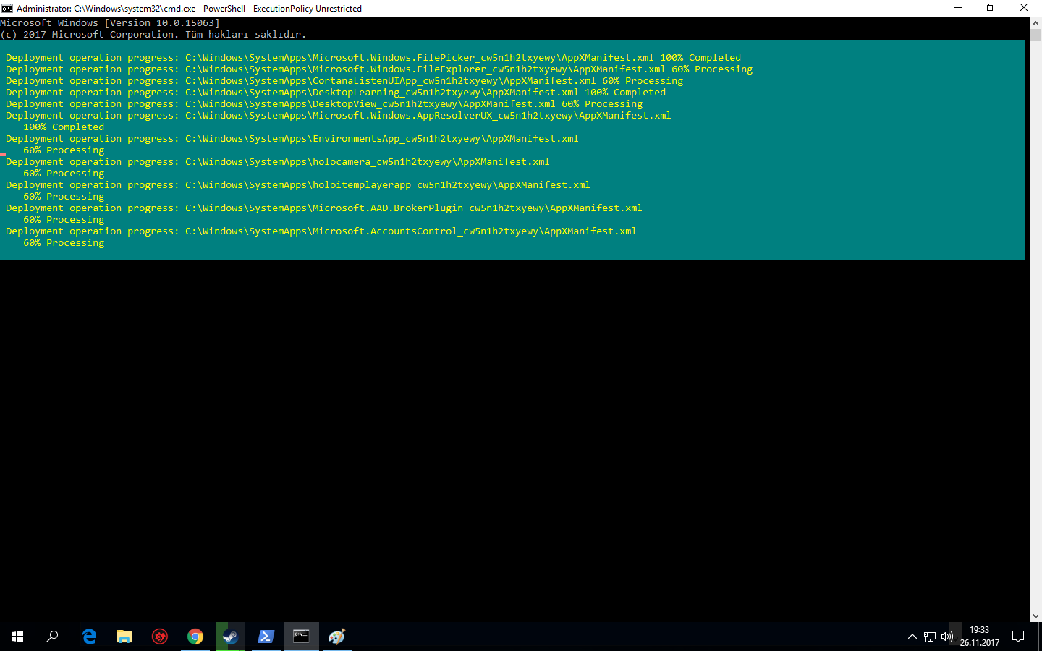The image size is (1042, 651).
Task: Open the network status tray icon
Action: [930, 637]
